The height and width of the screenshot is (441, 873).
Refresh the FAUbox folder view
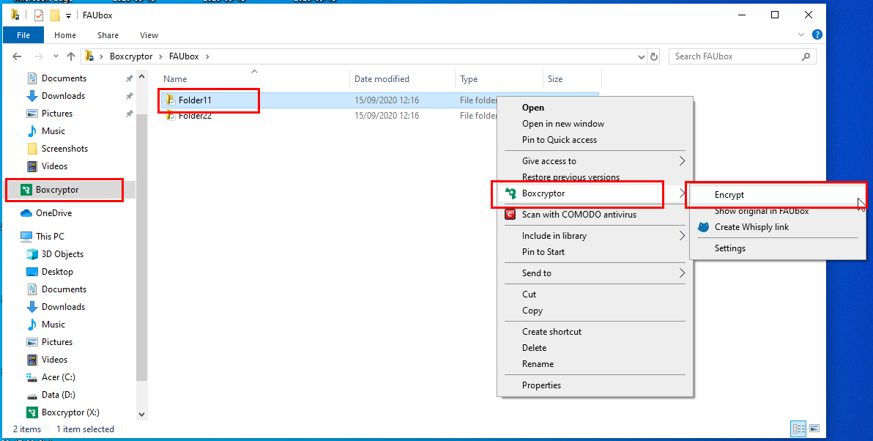point(654,56)
